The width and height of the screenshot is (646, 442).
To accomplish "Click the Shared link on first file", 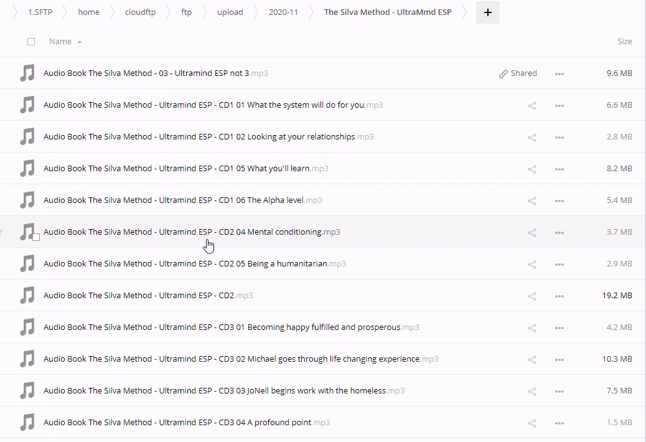I will tap(518, 73).
